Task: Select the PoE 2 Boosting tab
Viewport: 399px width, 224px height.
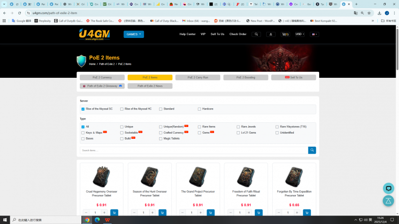Action: 246,77
